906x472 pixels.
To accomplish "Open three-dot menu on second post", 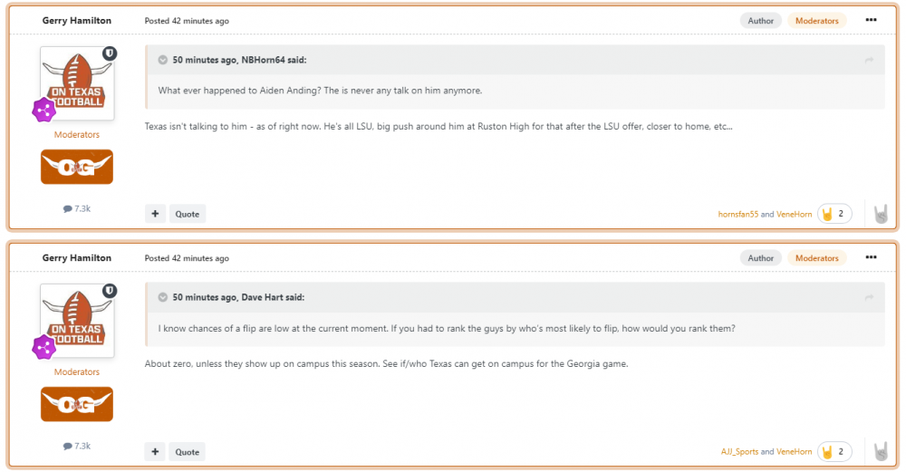I will (x=871, y=257).
